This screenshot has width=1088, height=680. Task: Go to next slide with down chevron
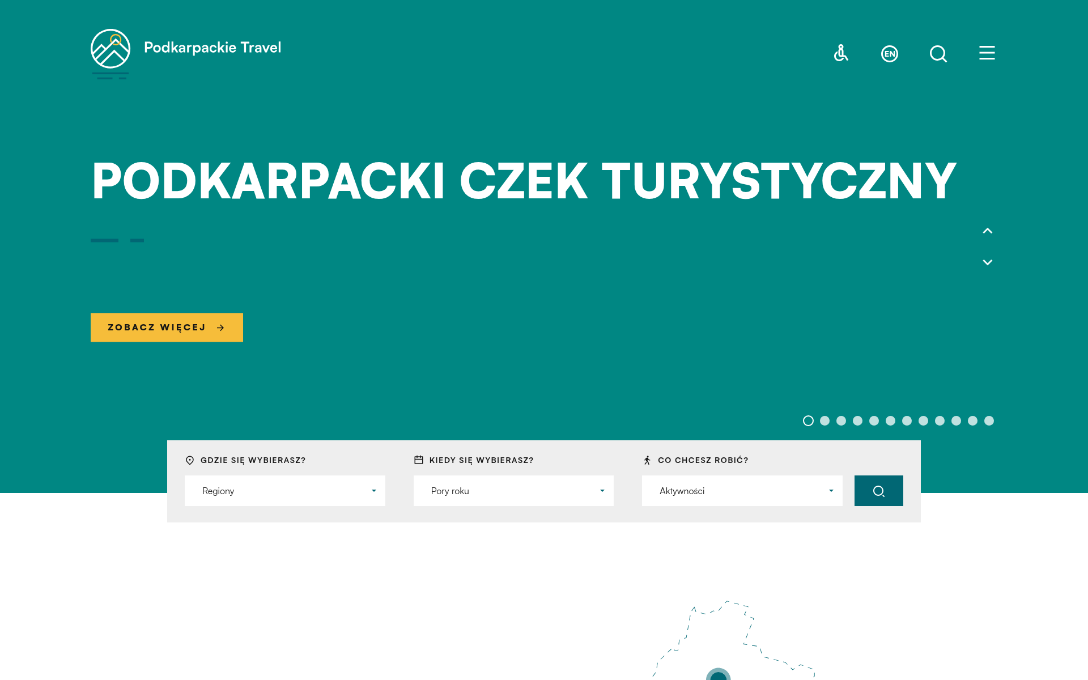tap(988, 262)
